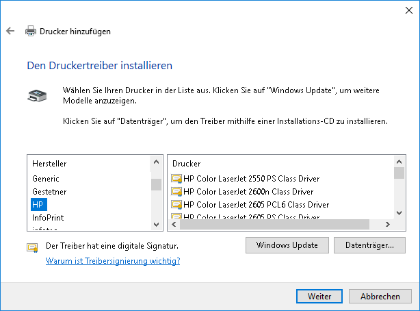Select Gestetner manufacturer
This screenshot has width=420, height=311.
(x=49, y=192)
